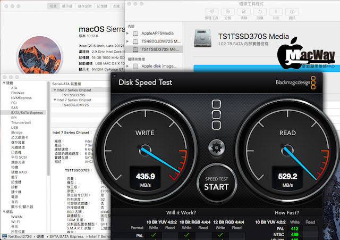Select iBridge in hardware list
Viewport: 340px width, 240px height.
pos(16,133)
